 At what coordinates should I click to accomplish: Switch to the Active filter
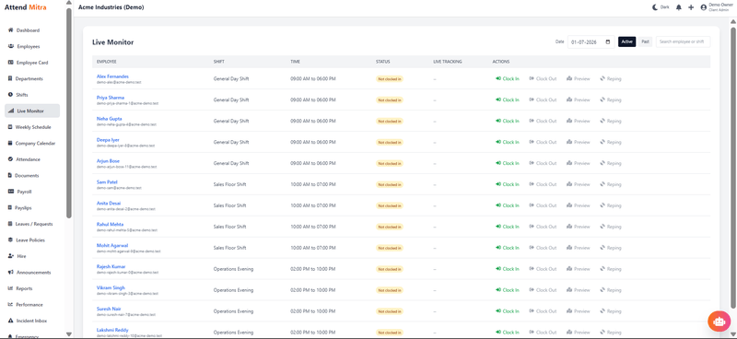[x=627, y=41]
